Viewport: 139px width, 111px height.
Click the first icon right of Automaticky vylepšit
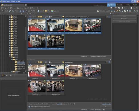112,11
